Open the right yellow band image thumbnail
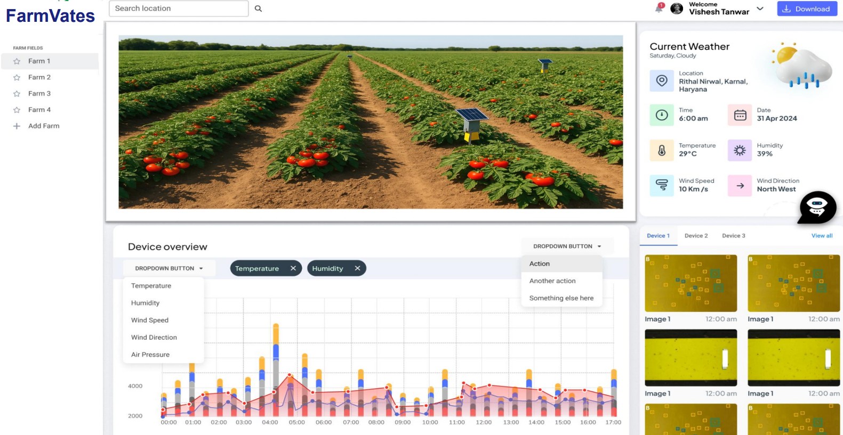Viewport: 843px width, 435px height. (x=794, y=358)
